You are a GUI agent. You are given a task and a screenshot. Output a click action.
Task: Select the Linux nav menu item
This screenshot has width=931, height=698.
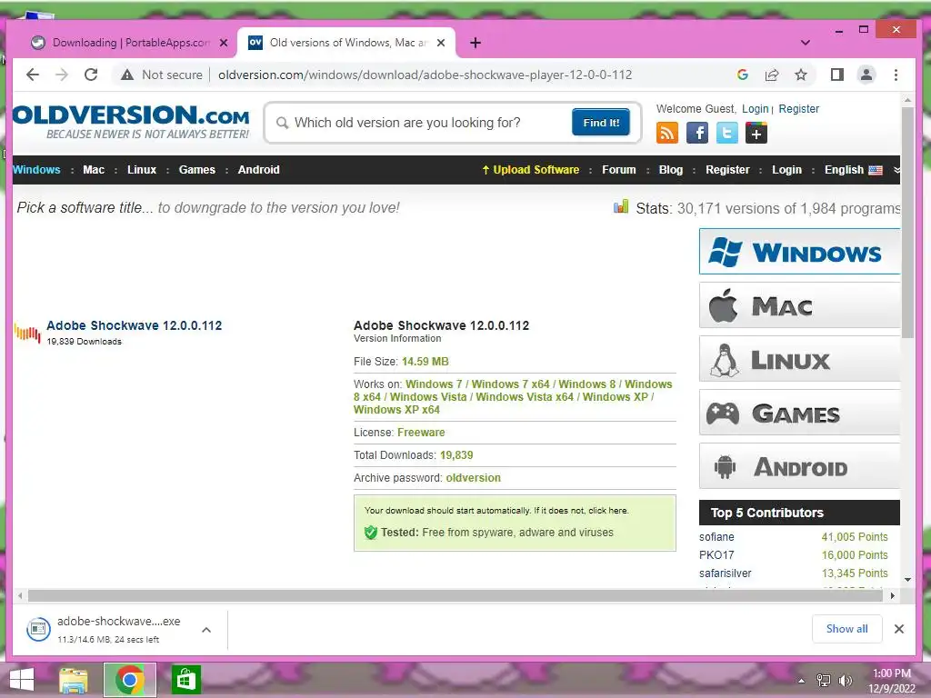(x=142, y=170)
